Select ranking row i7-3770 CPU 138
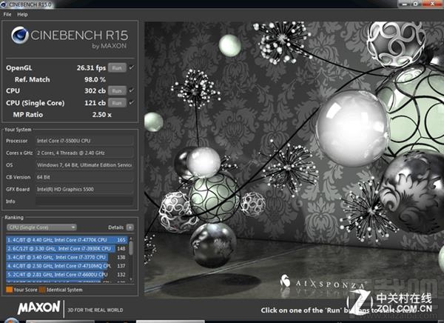 coord(67,257)
